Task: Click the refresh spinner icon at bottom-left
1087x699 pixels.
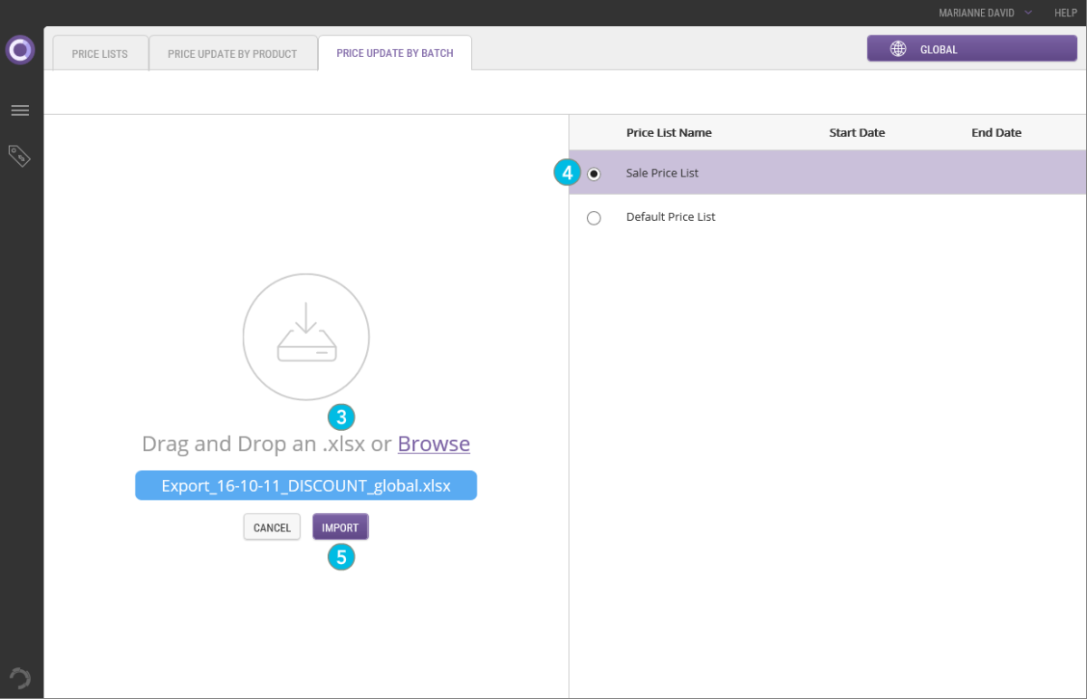Action: click(x=20, y=678)
